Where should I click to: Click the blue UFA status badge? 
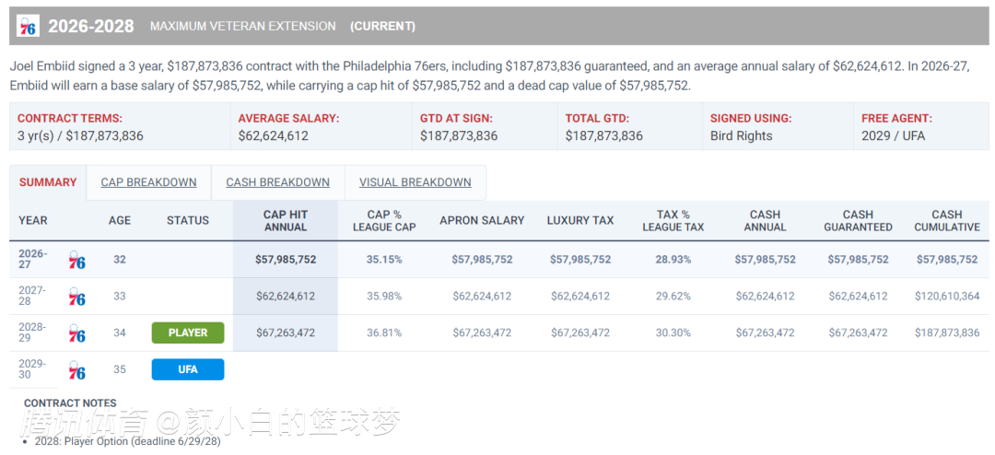(x=188, y=369)
